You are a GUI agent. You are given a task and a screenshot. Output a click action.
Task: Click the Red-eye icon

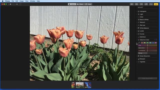[x=138, y=25]
